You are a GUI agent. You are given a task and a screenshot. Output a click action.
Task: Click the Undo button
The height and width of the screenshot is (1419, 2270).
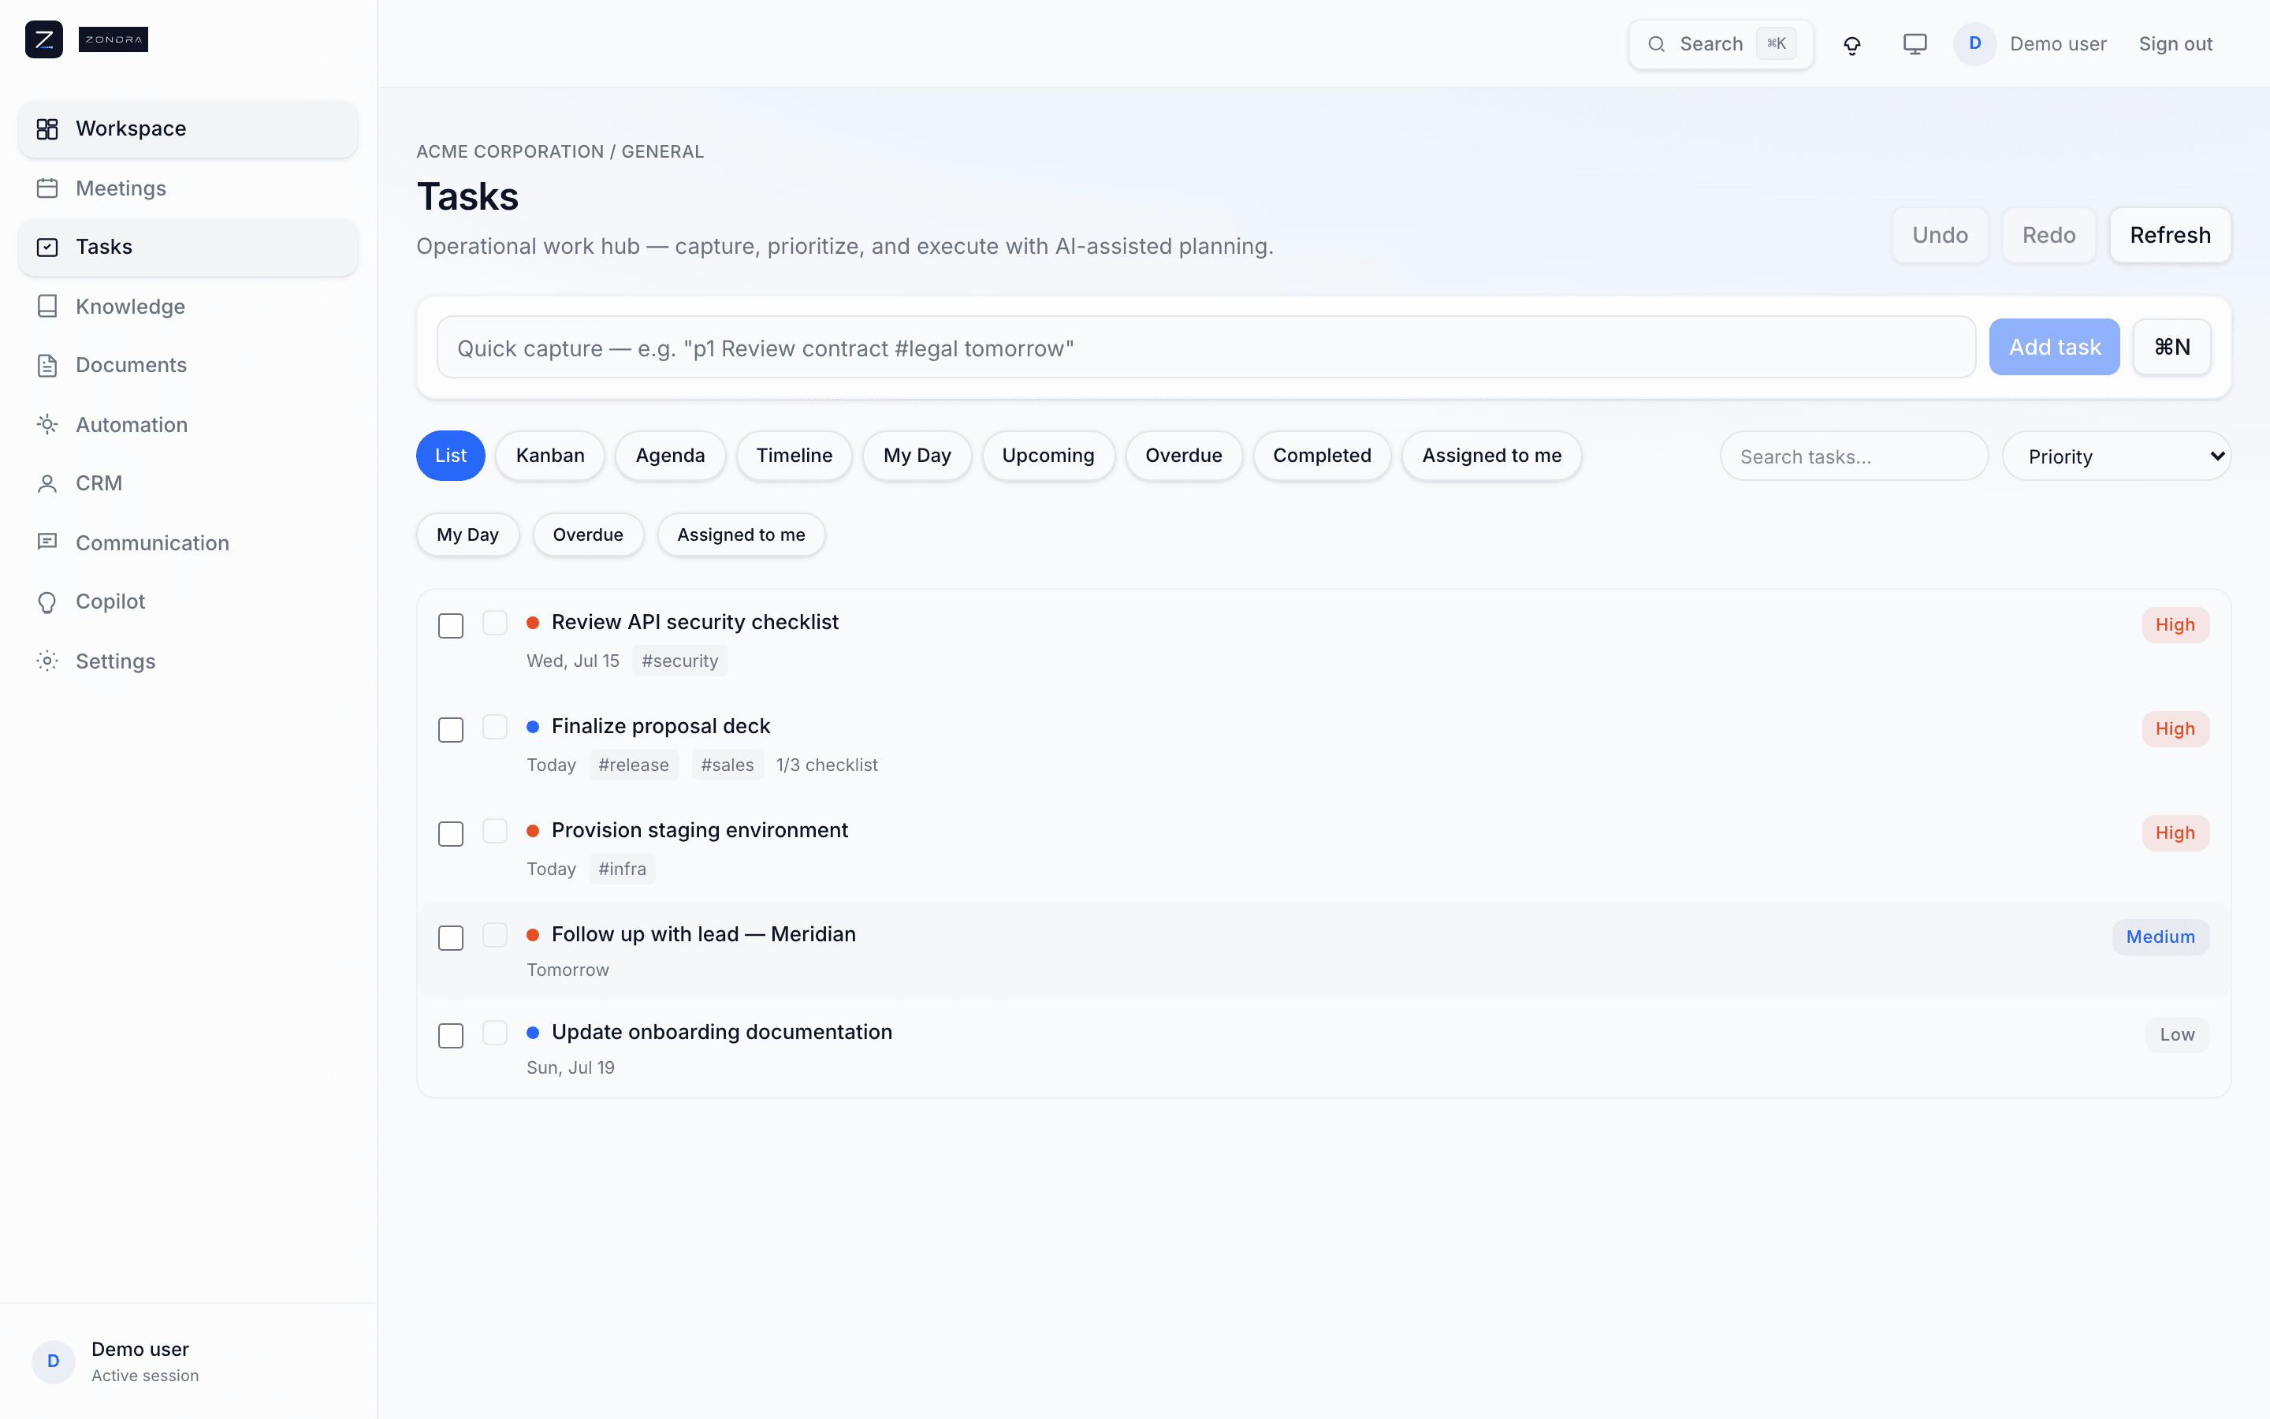point(1940,235)
